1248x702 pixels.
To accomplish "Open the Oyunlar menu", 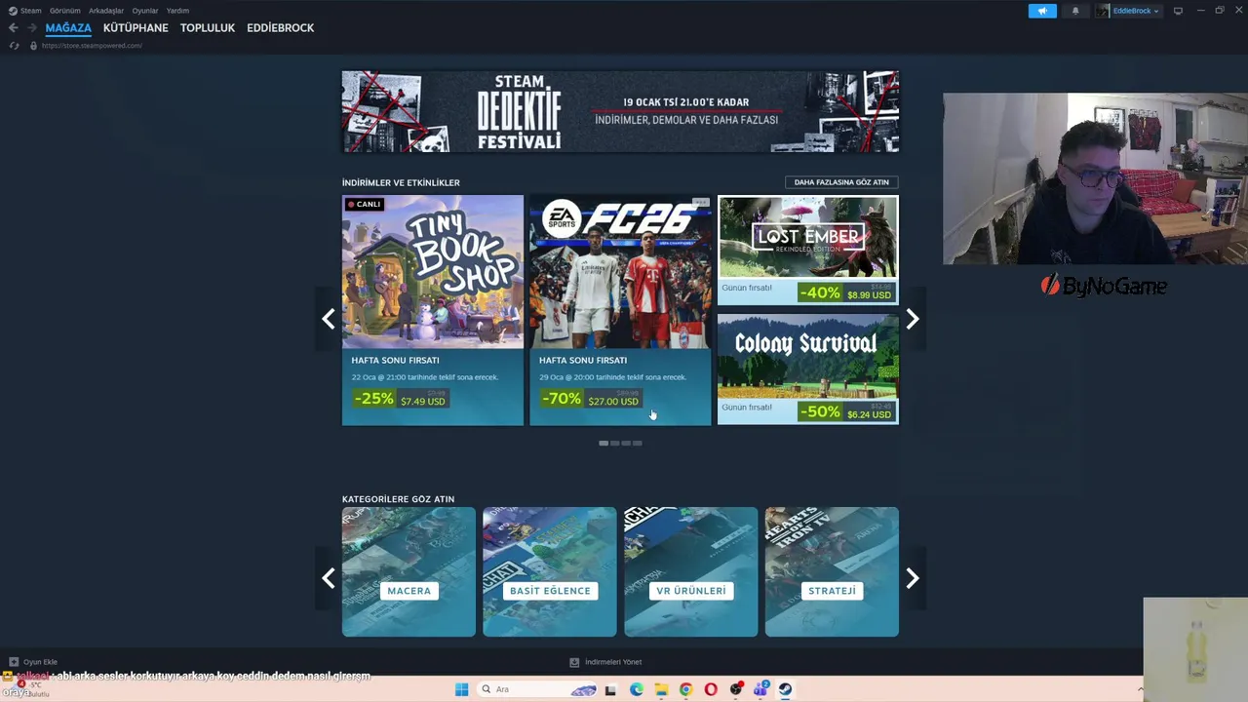I will (x=145, y=11).
